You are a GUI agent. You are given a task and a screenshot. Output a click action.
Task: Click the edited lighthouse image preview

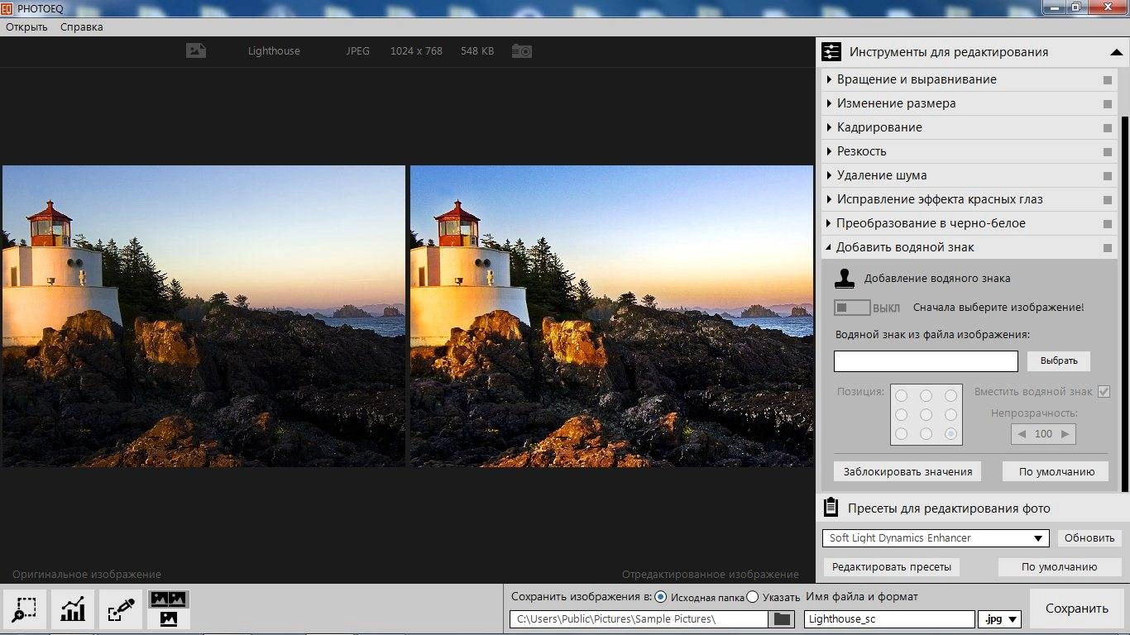(x=611, y=316)
